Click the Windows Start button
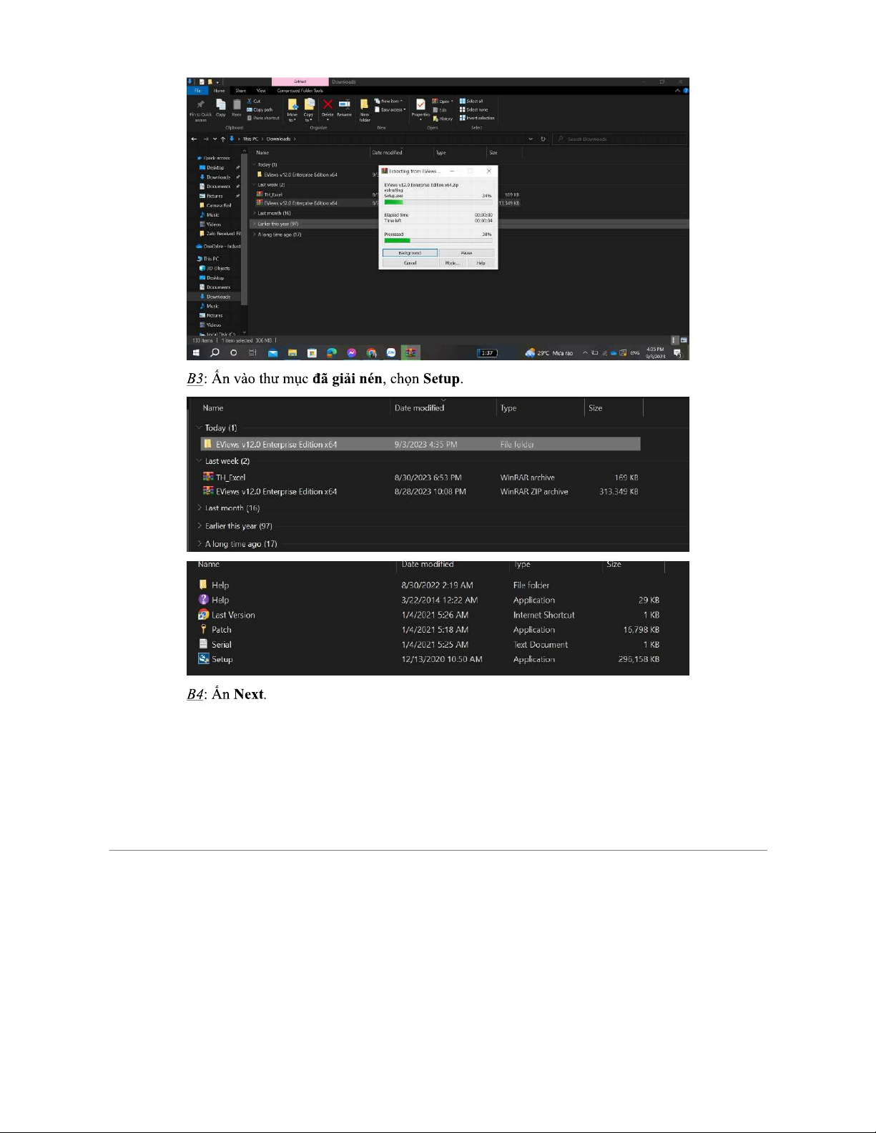This screenshot has width=876, height=1133. 196,352
